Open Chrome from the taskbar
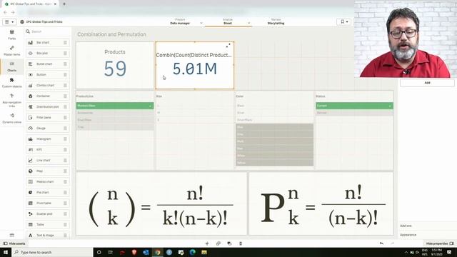 coord(157,252)
